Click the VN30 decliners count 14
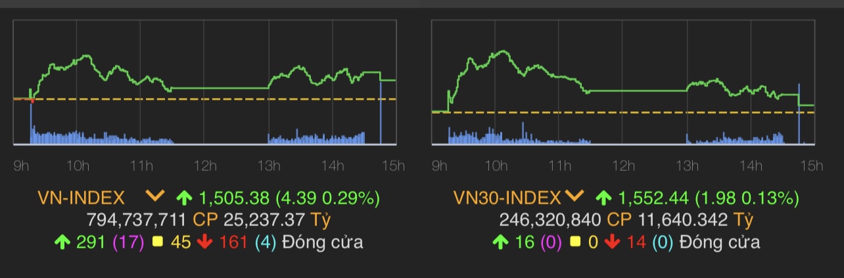 pyautogui.click(x=635, y=242)
